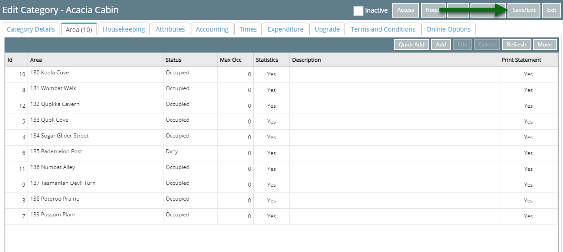Click the empty Description cell for Sugar Glider Street
The height and width of the screenshot is (252, 563).
pos(394,137)
